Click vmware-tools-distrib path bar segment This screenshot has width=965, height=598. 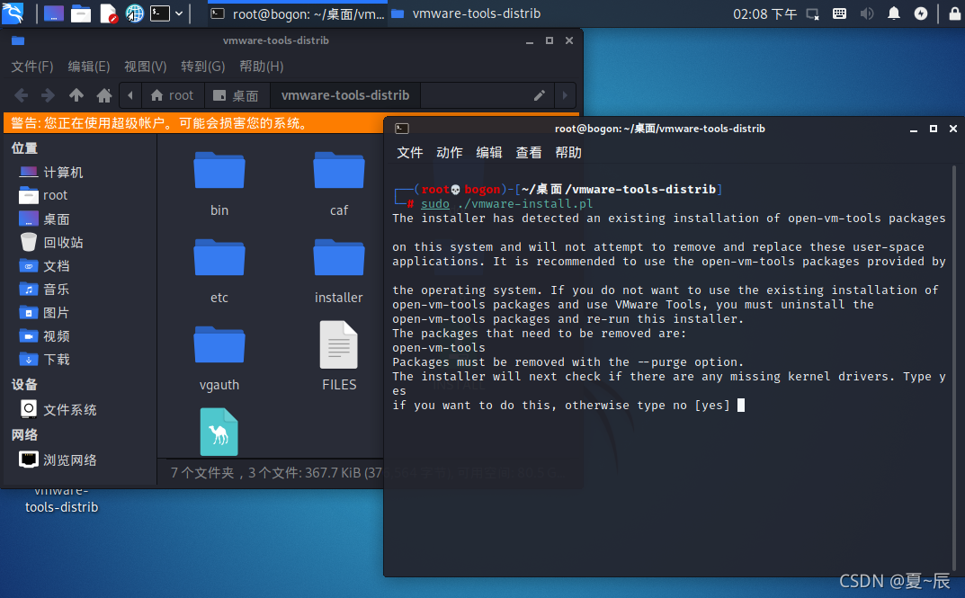click(345, 95)
